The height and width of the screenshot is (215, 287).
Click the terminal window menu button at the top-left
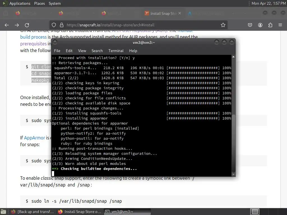(55, 43)
